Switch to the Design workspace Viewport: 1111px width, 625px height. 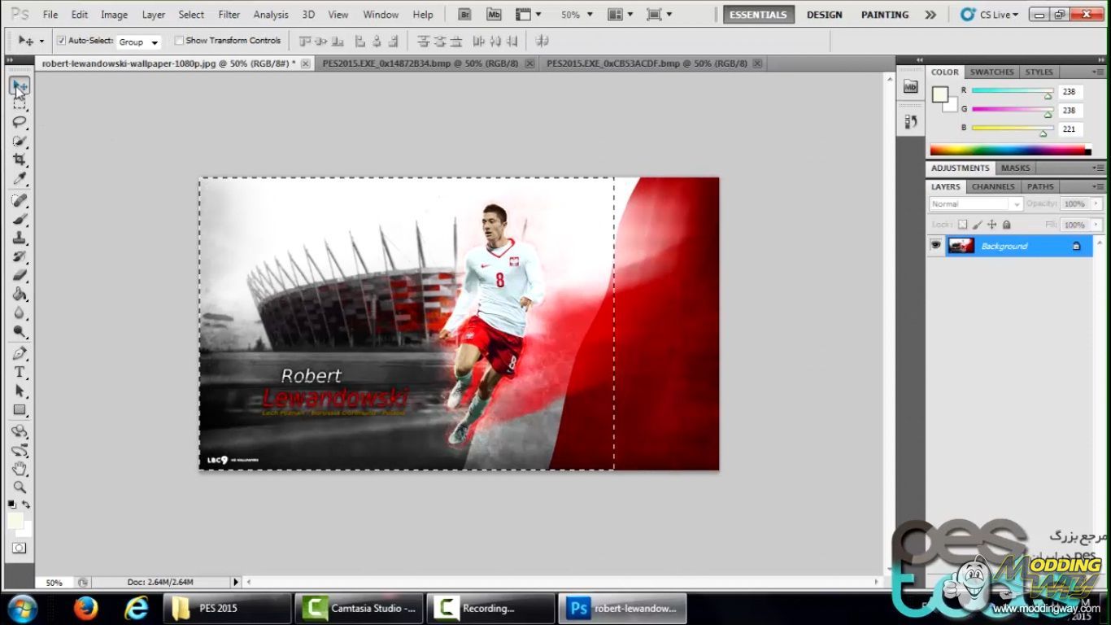tap(824, 15)
